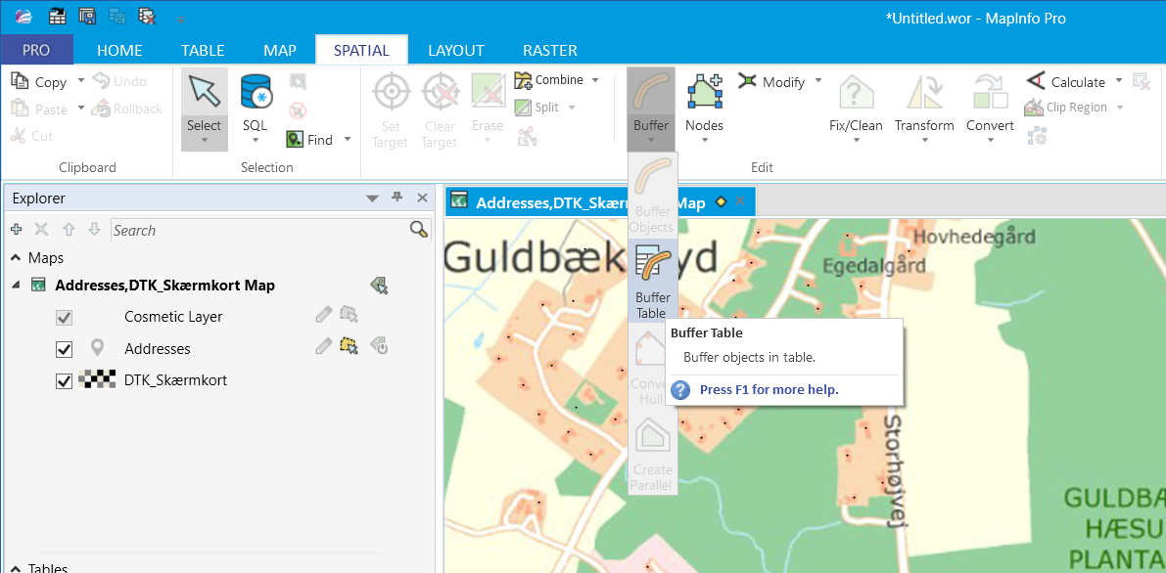Toggle Addresses layer visibility checkbox
This screenshot has height=573, width=1166.
tap(65, 348)
